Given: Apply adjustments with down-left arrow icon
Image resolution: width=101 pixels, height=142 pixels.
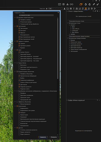Looking at the screenshot, I should click(98, 4).
